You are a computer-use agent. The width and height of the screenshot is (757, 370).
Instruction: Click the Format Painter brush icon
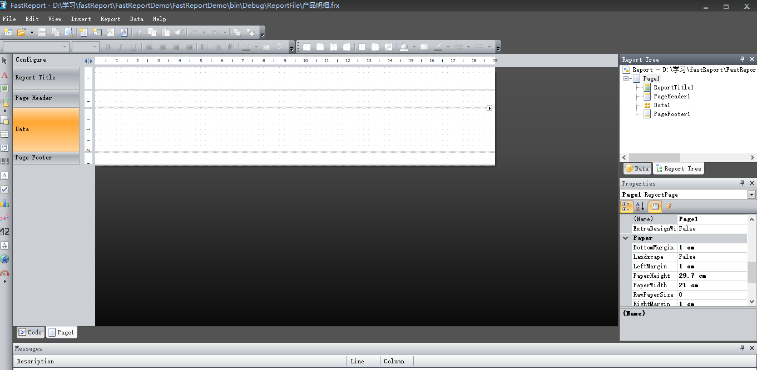(179, 33)
